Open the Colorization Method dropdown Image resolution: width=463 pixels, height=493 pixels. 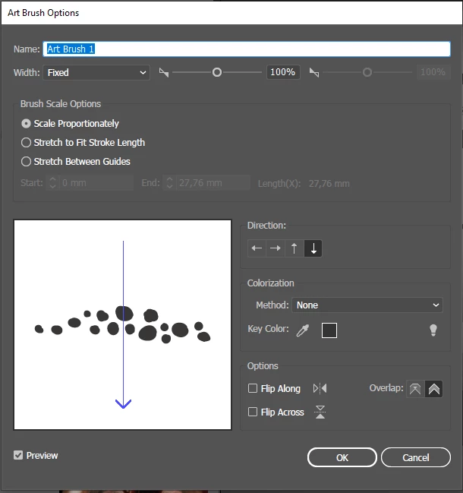367,305
